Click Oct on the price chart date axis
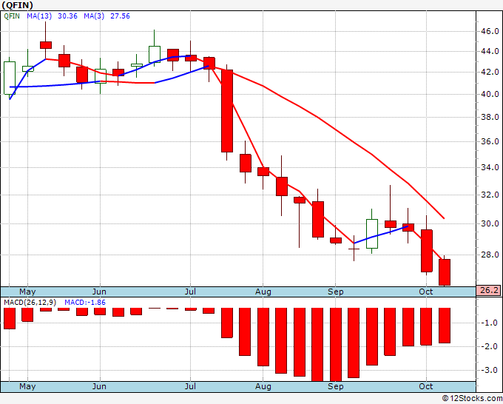Image resolution: width=503 pixels, height=404 pixels. (425, 292)
